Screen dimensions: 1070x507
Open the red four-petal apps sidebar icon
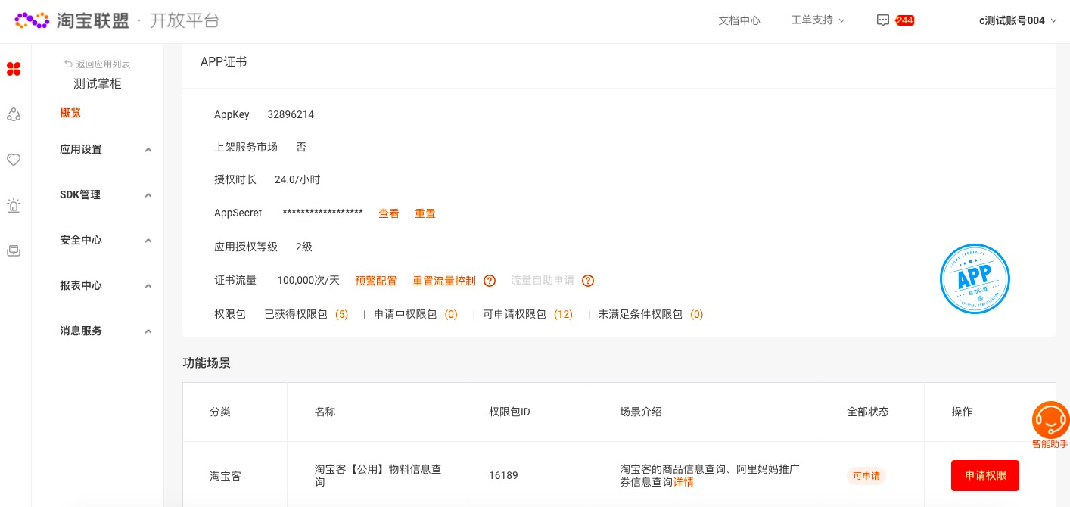[14, 70]
